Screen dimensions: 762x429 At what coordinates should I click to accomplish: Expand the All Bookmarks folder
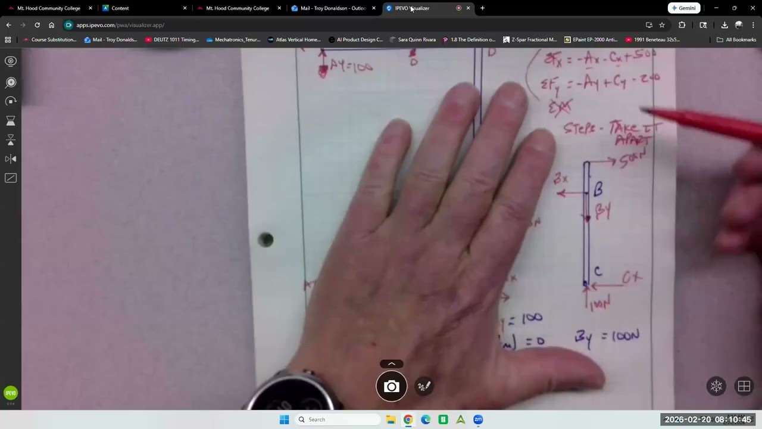point(736,40)
